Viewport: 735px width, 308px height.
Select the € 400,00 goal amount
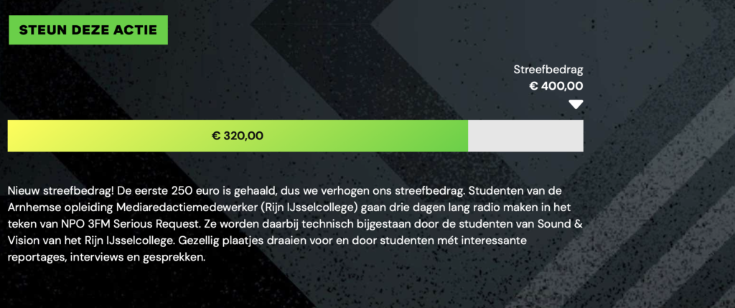coord(556,85)
